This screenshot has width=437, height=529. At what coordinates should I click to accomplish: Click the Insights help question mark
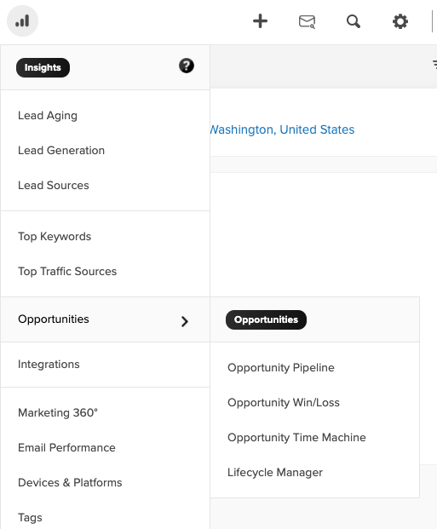(x=187, y=66)
